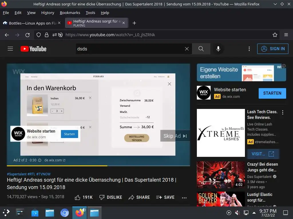Click the info icon on Wix banner ad

tap(284, 66)
